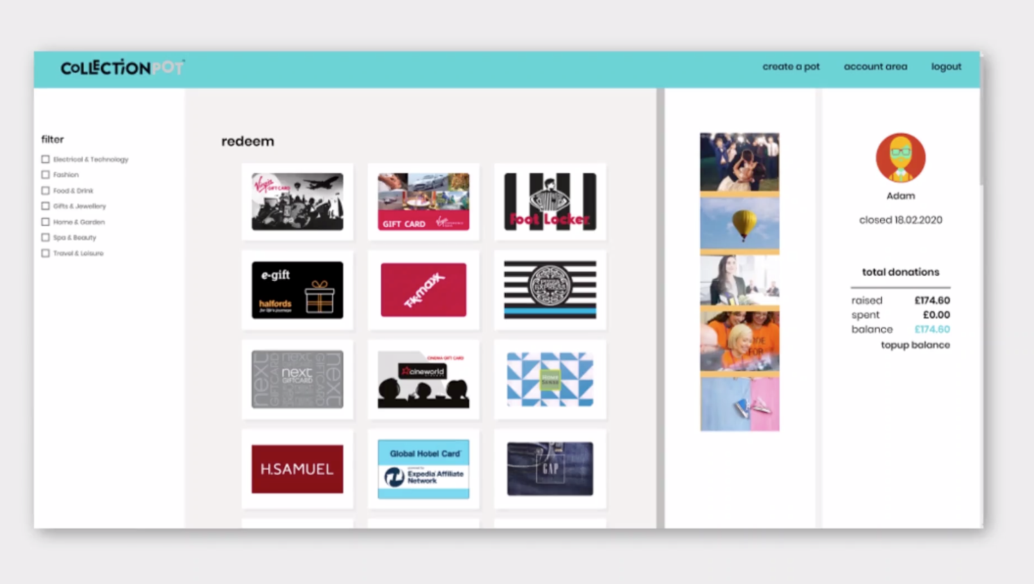Open the Pizza Express striped gift card
Screen dimensions: 1034x584
pyautogui.click(x=550, y=290)
